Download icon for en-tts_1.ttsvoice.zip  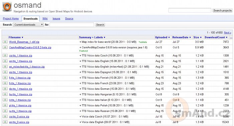5,61
